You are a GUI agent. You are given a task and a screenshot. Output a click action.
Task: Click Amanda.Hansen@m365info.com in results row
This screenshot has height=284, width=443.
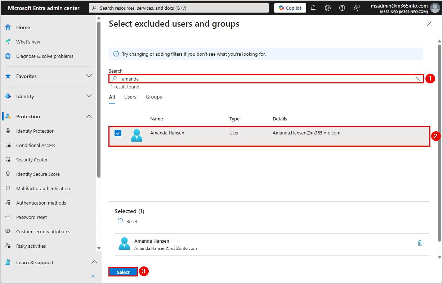tap(306, 133)
